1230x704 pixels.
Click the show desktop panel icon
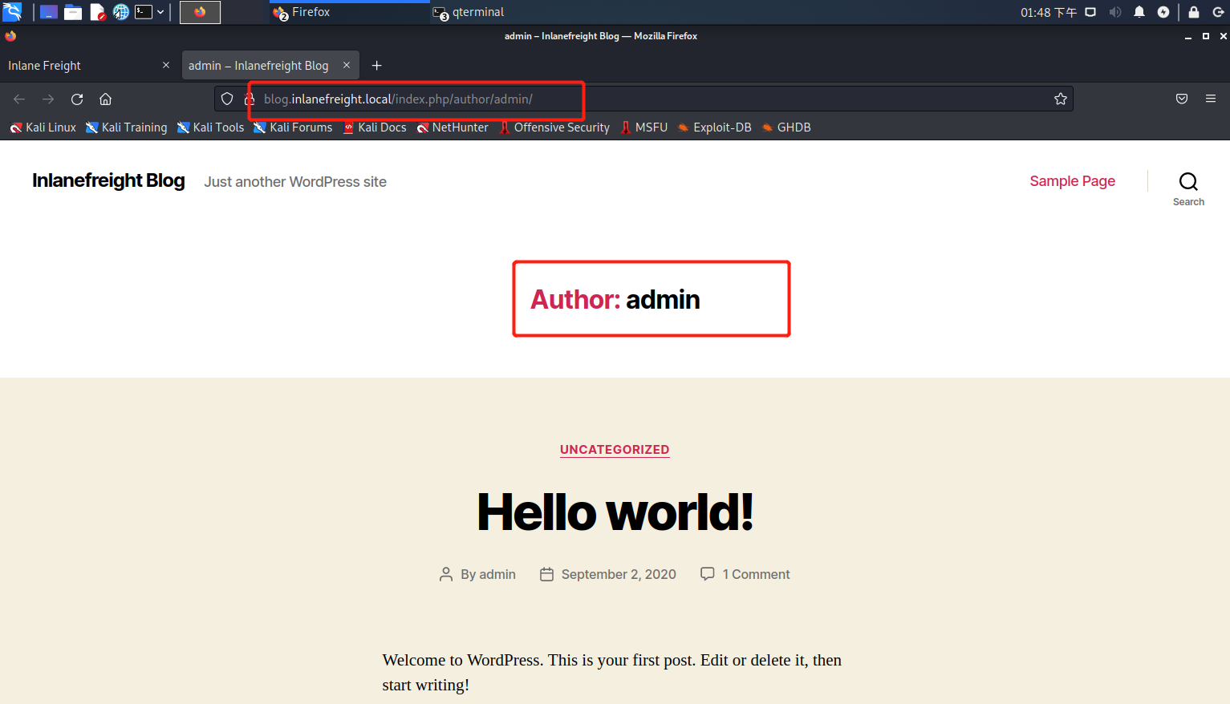[x=49, y=12]
